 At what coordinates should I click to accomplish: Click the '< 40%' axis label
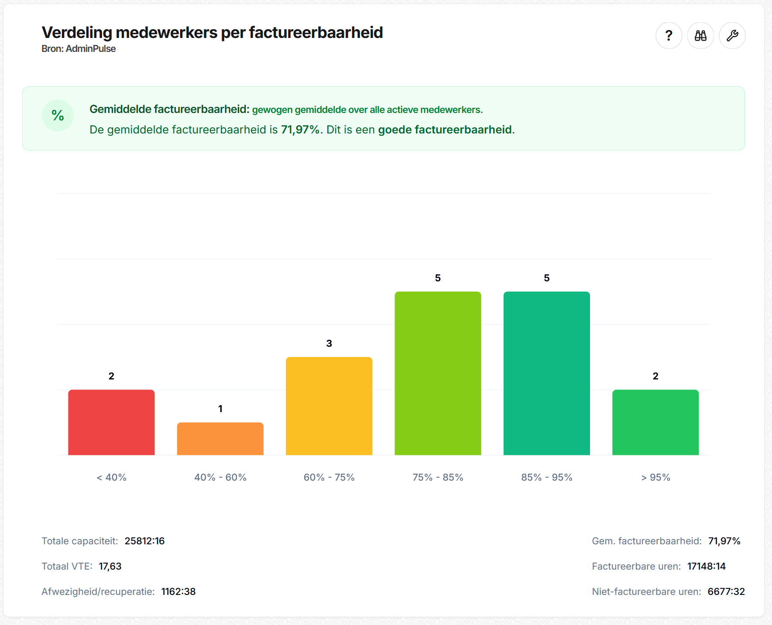[111, 478]
